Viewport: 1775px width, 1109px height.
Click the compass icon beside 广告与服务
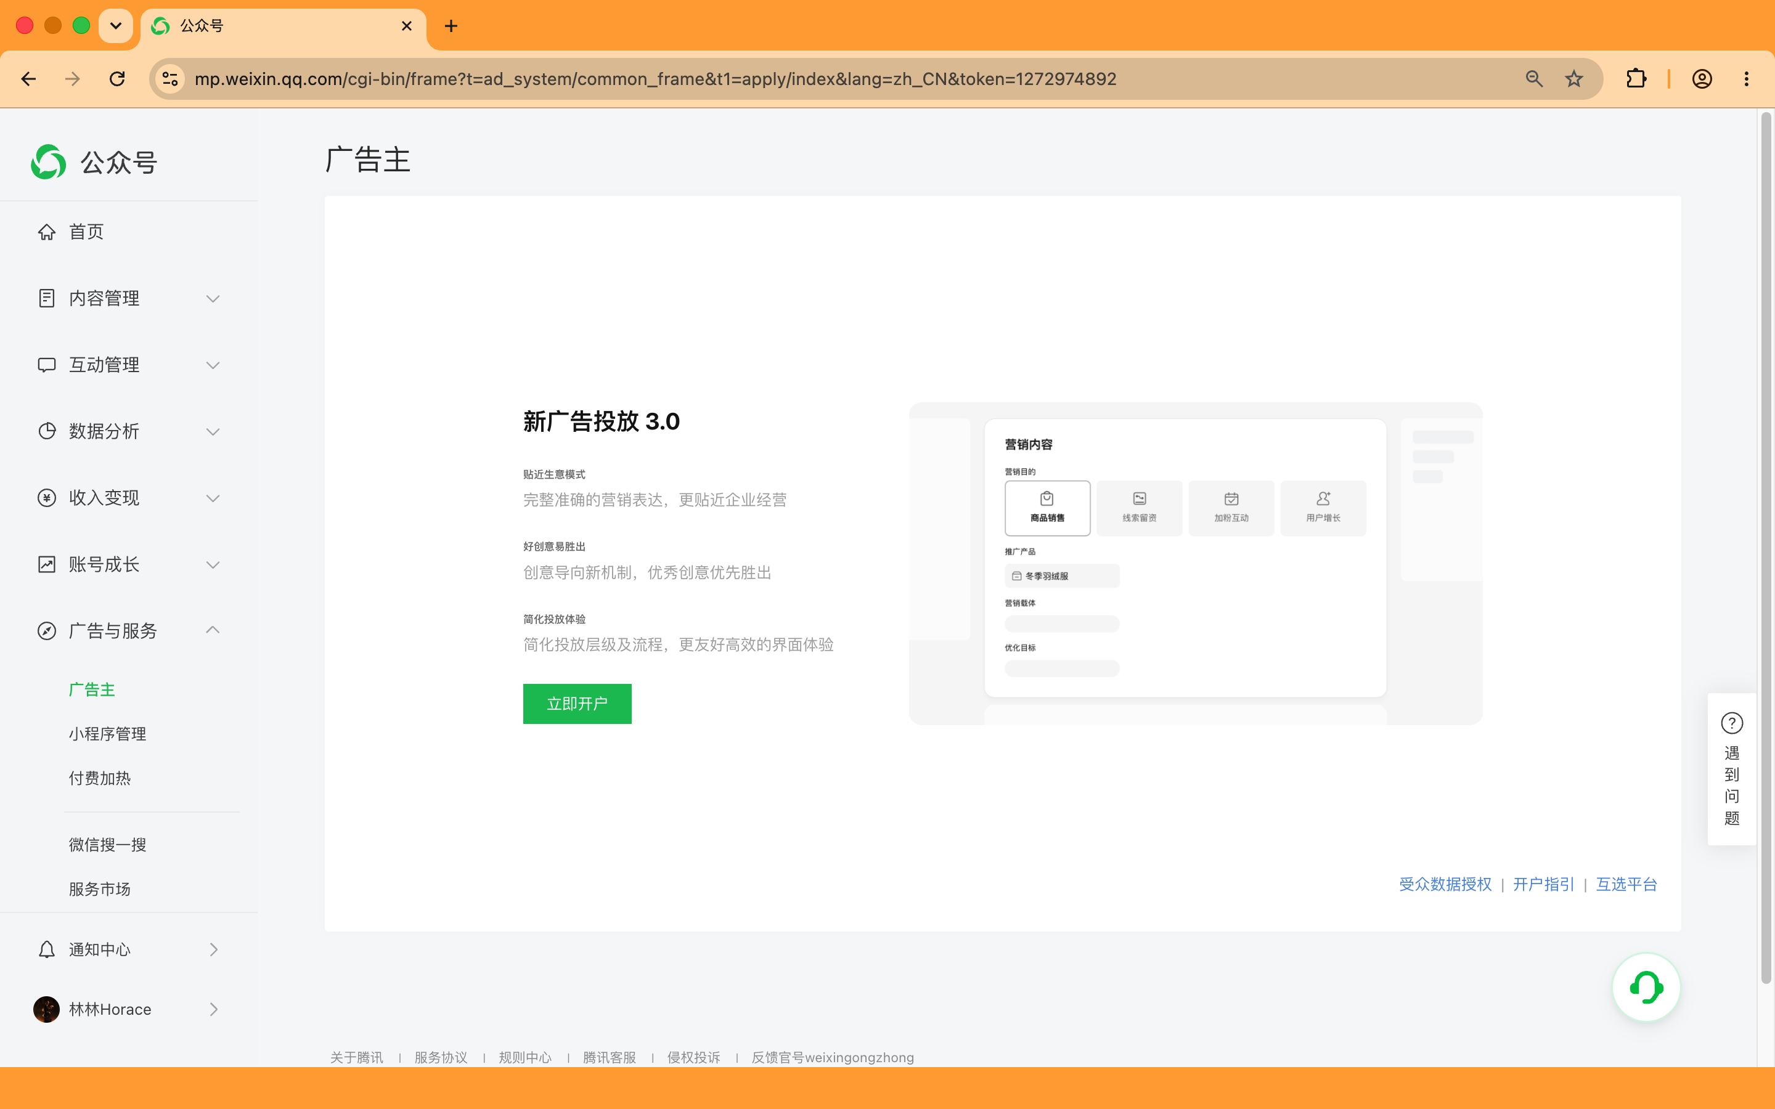click(47, 631)
